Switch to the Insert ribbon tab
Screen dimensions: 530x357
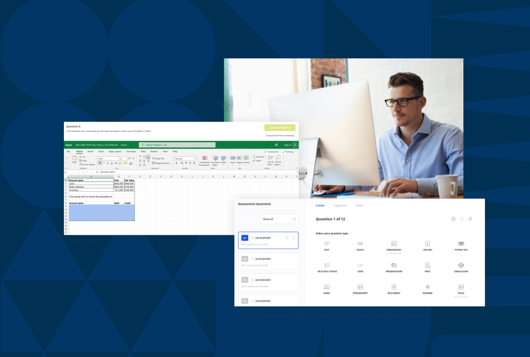[x=90, y=152]
